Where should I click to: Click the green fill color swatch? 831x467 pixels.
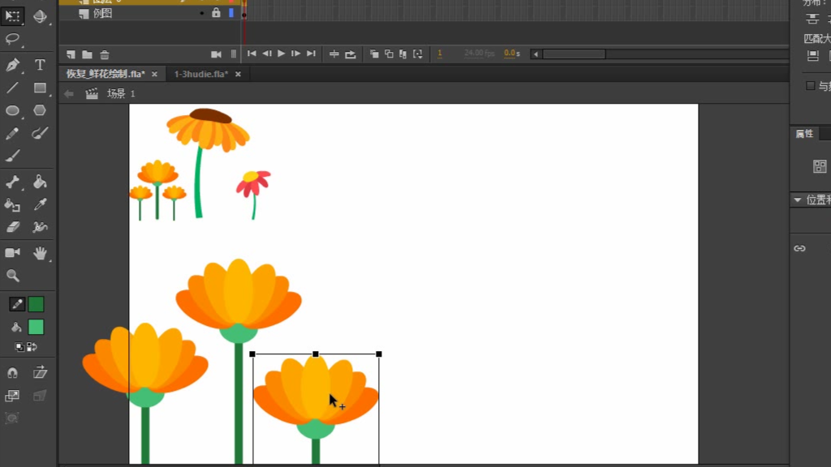click(36, 327)
